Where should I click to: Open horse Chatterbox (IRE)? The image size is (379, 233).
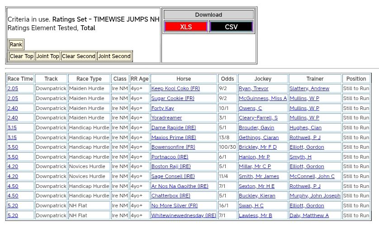[171, 196]
